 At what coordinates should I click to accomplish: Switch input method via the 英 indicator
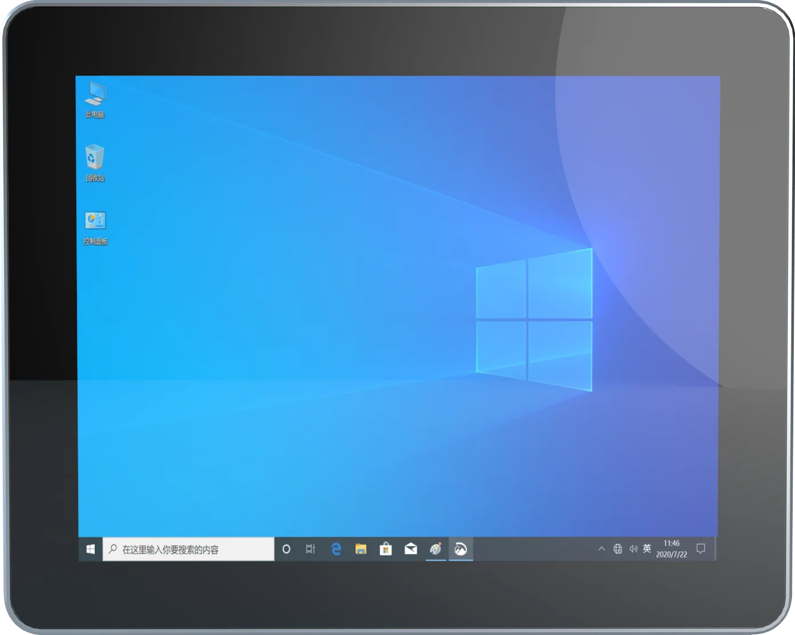(x=647, y=548)
